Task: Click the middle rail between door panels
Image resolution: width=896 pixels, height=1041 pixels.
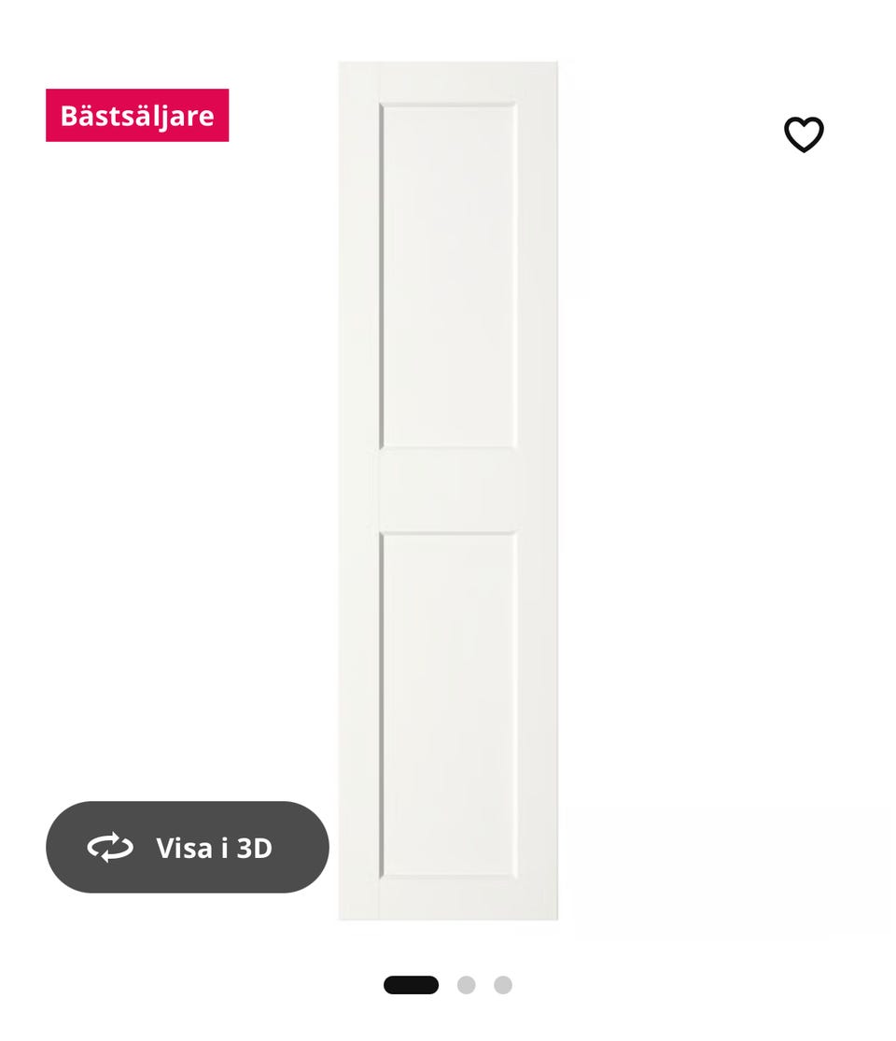Action: tap(448, 490)
